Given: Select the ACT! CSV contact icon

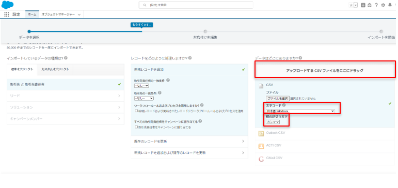Looking at the screenshot, I should tap(261, 146).
